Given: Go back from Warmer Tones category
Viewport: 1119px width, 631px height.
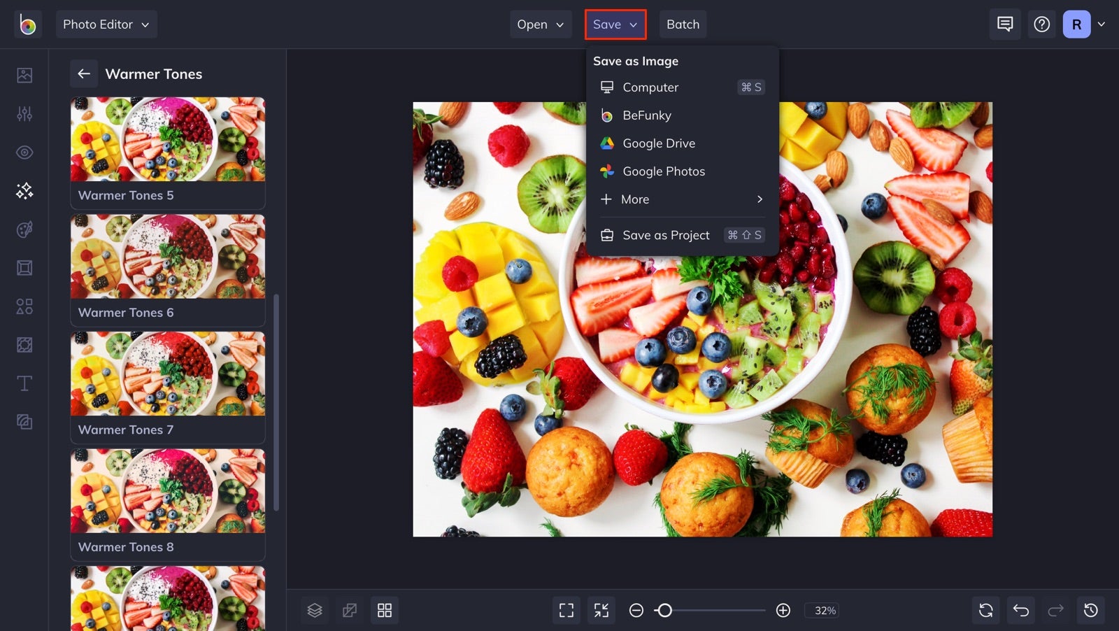Looking at the screenshot, I should click(x=84, y=73).
